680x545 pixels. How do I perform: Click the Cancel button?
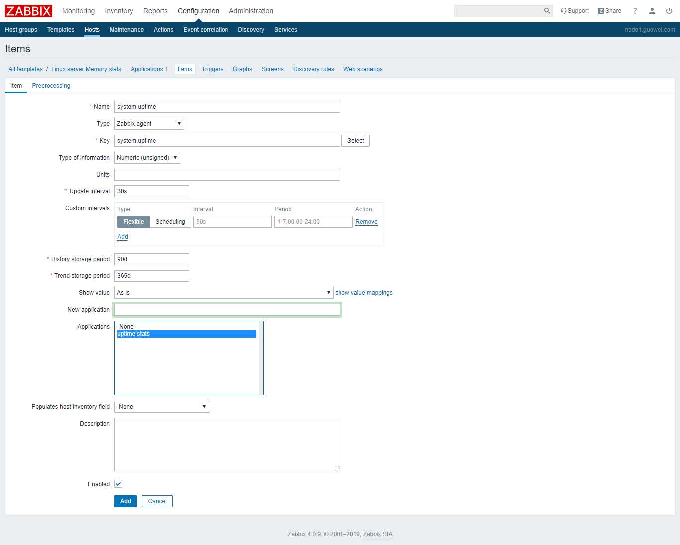pyautogui.click(x=157, y=501)
